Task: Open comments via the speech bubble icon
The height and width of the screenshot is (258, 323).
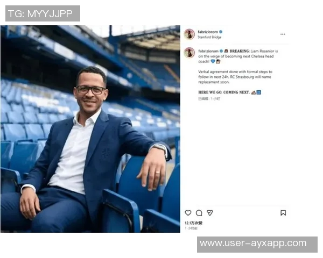Action: click(x=199, y=213)
